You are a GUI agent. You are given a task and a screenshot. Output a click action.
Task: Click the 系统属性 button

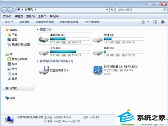coord(24,22)
